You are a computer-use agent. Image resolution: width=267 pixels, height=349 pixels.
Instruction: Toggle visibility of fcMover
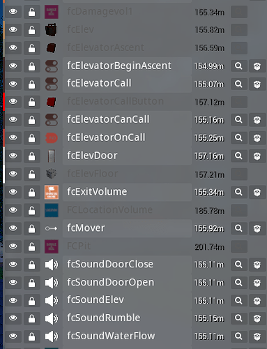[13, 228]
